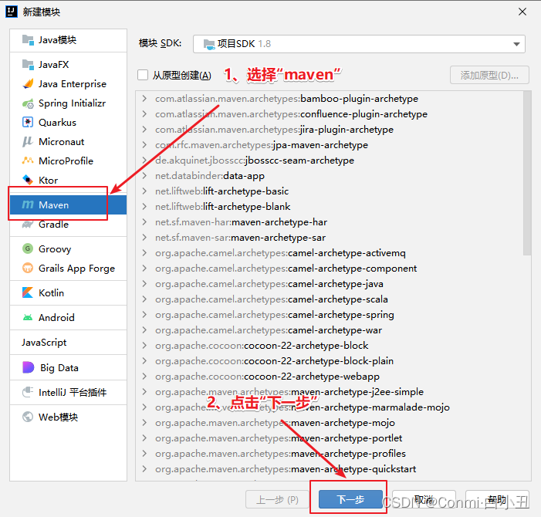Select cocoon-22-archetype-block row
Viewport: 541px width, 517px height.
click(330, 346)
